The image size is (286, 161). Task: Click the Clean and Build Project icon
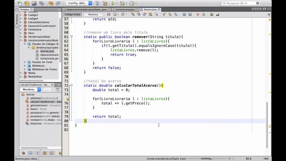coord(105,3)
